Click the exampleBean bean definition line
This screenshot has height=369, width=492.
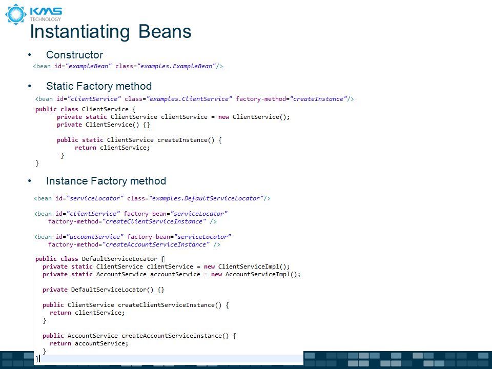coord(128,66)
